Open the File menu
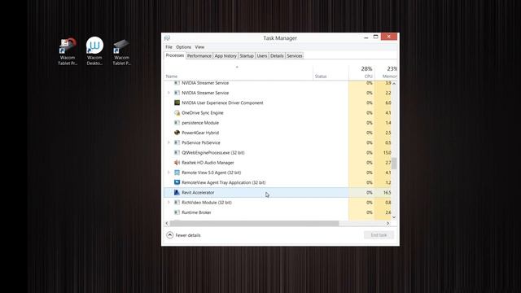 click(x=169, y=47)
